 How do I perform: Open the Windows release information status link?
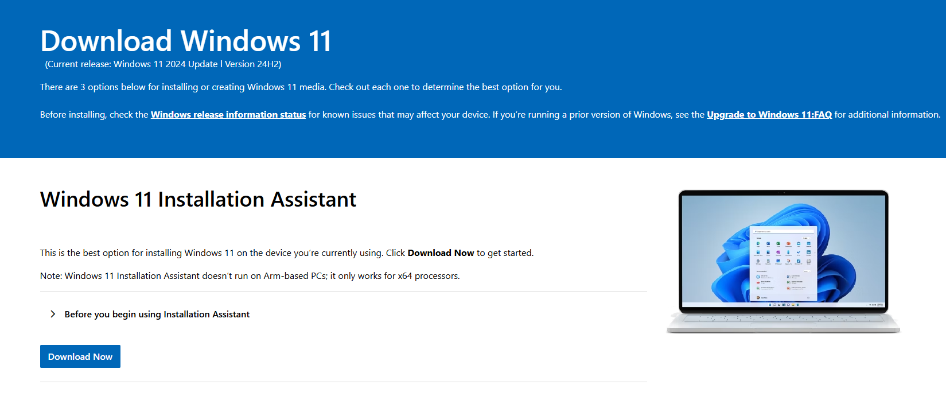click(x=228, y=115)
